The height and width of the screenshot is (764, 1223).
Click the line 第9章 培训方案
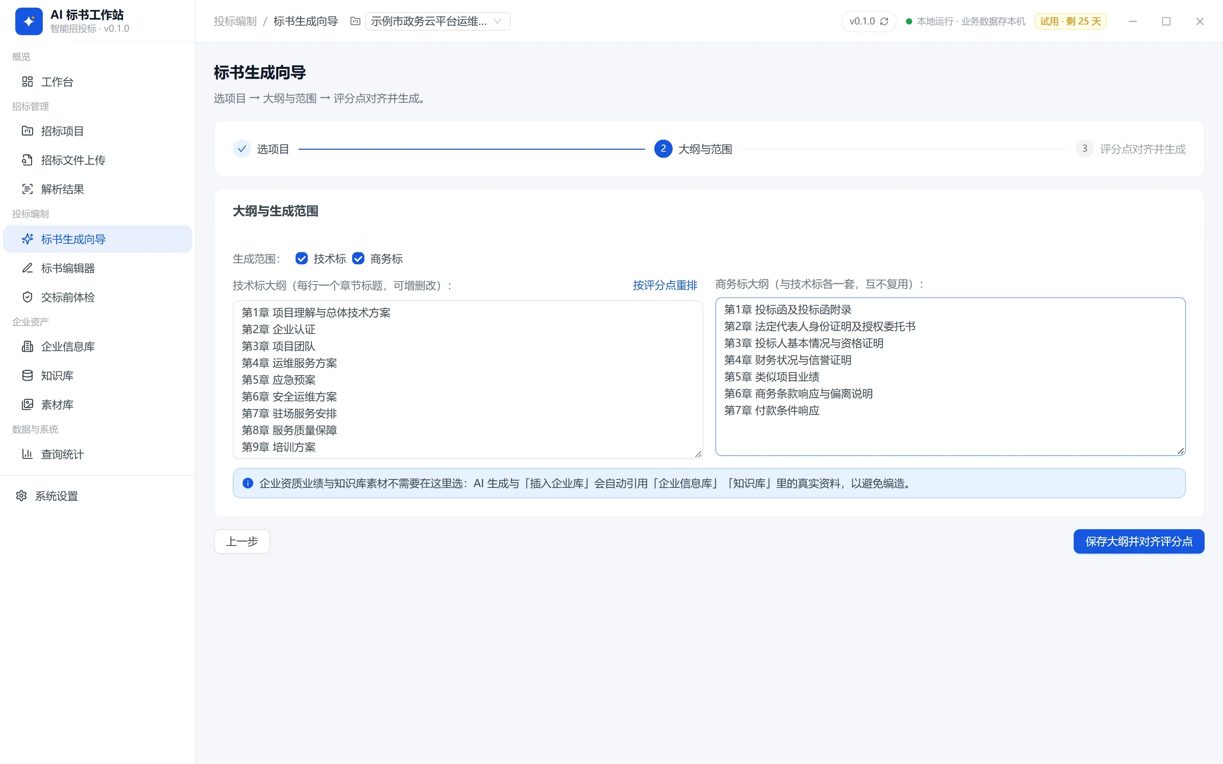[279, 447]
